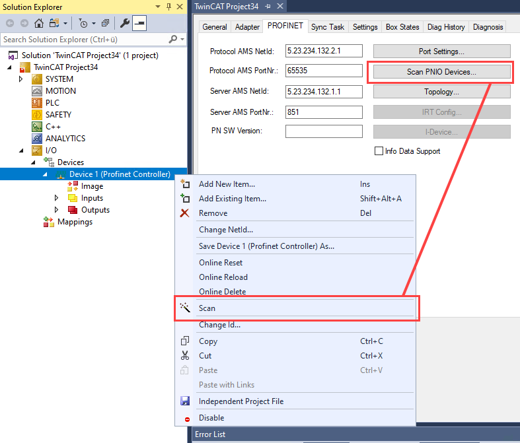This screenshot has width=520, height=443.
Task: Click the Home icon in Solution Explorer
Action: [39, 23]
